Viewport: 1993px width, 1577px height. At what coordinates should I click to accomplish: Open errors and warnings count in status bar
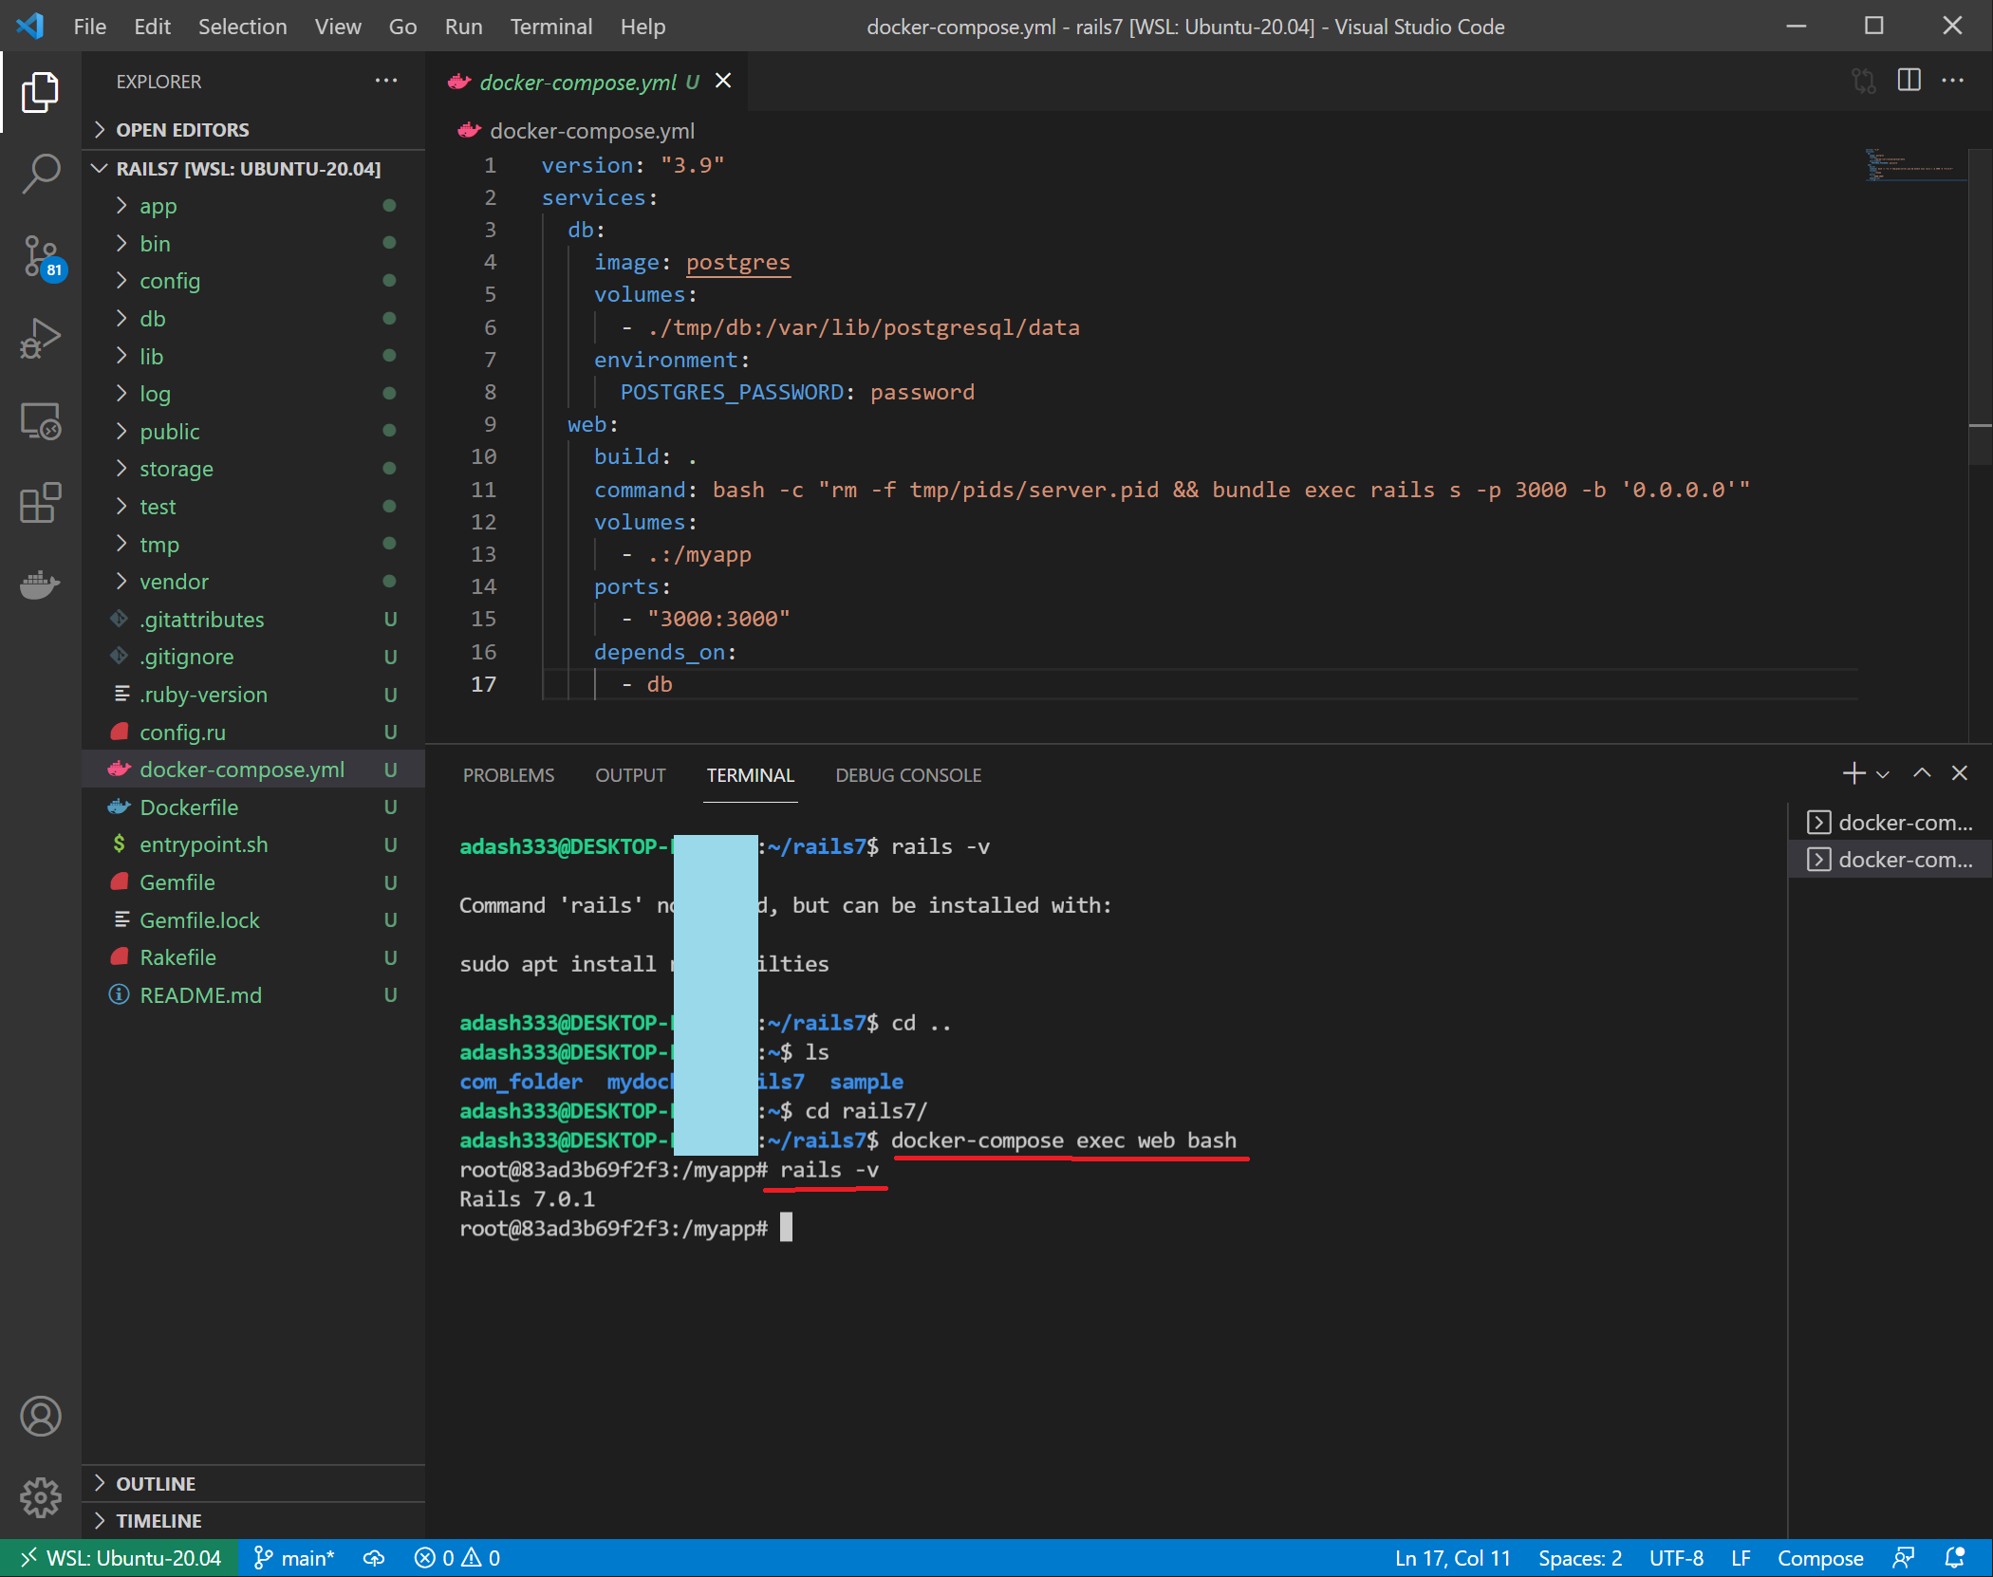(457, 1558)
